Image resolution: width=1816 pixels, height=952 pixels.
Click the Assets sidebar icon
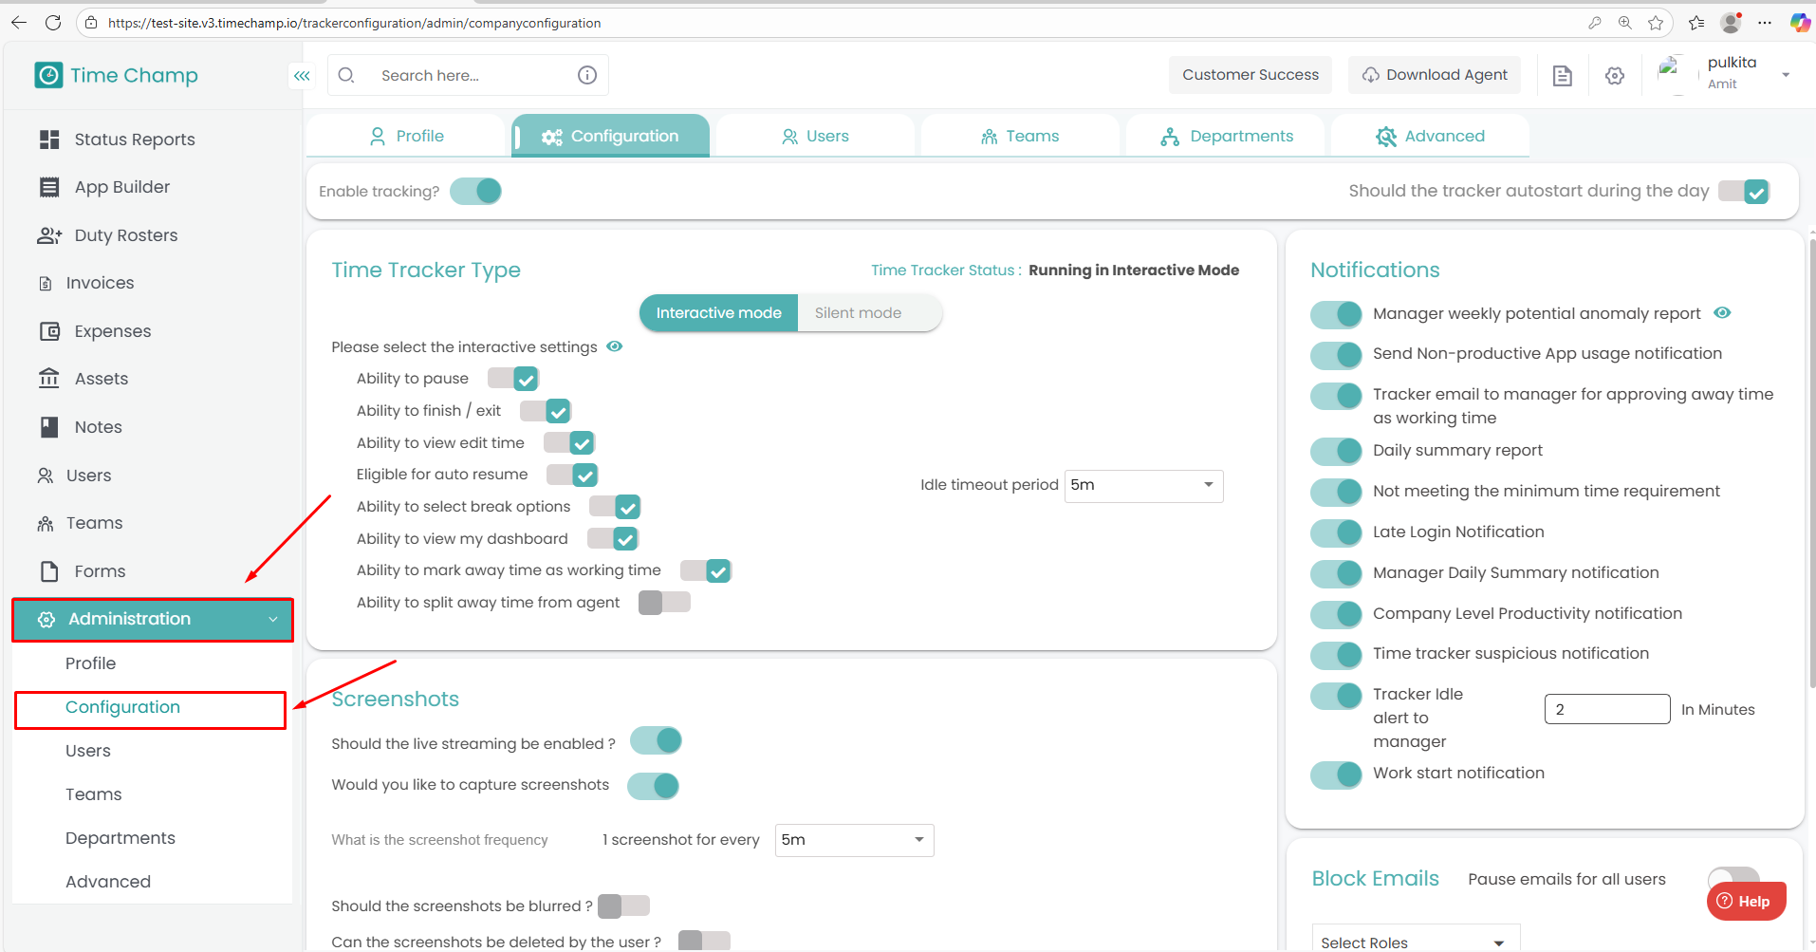49,379
